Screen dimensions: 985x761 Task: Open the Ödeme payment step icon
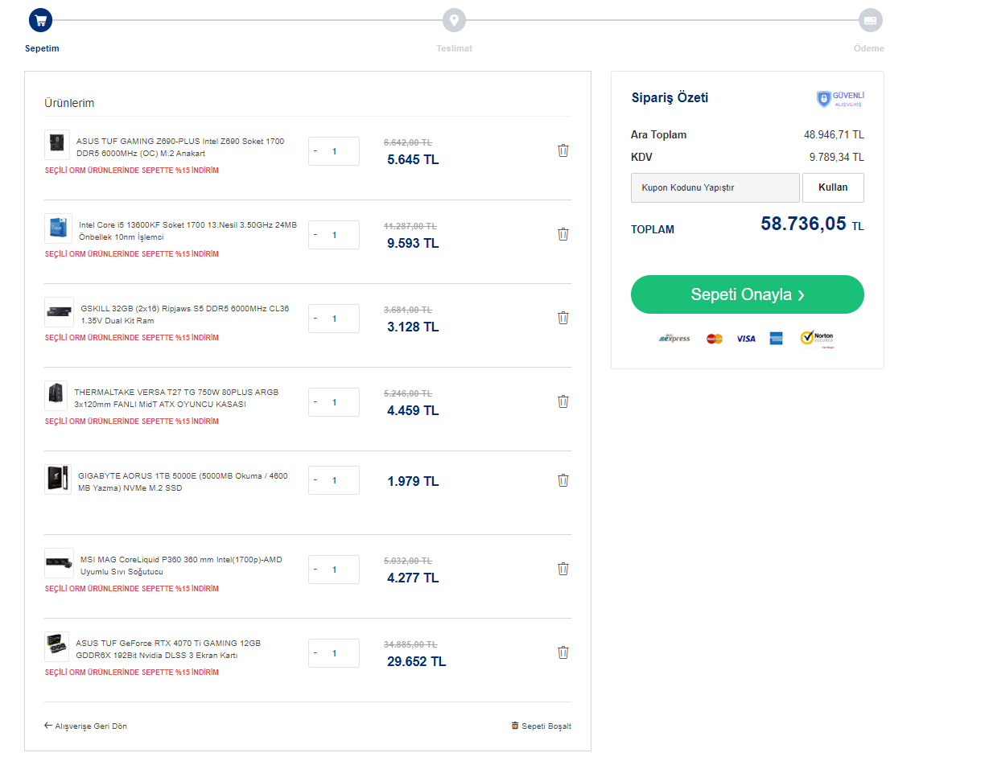870,20
